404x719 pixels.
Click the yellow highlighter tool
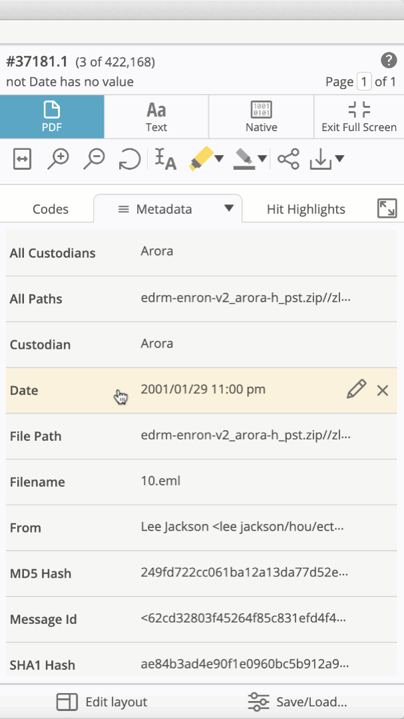point(200,159)
